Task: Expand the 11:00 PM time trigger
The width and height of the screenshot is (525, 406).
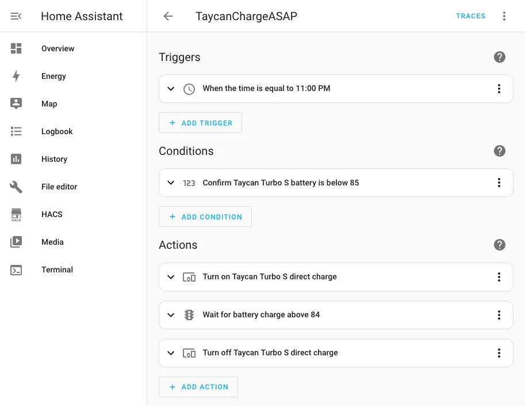Action: point(171,89)
